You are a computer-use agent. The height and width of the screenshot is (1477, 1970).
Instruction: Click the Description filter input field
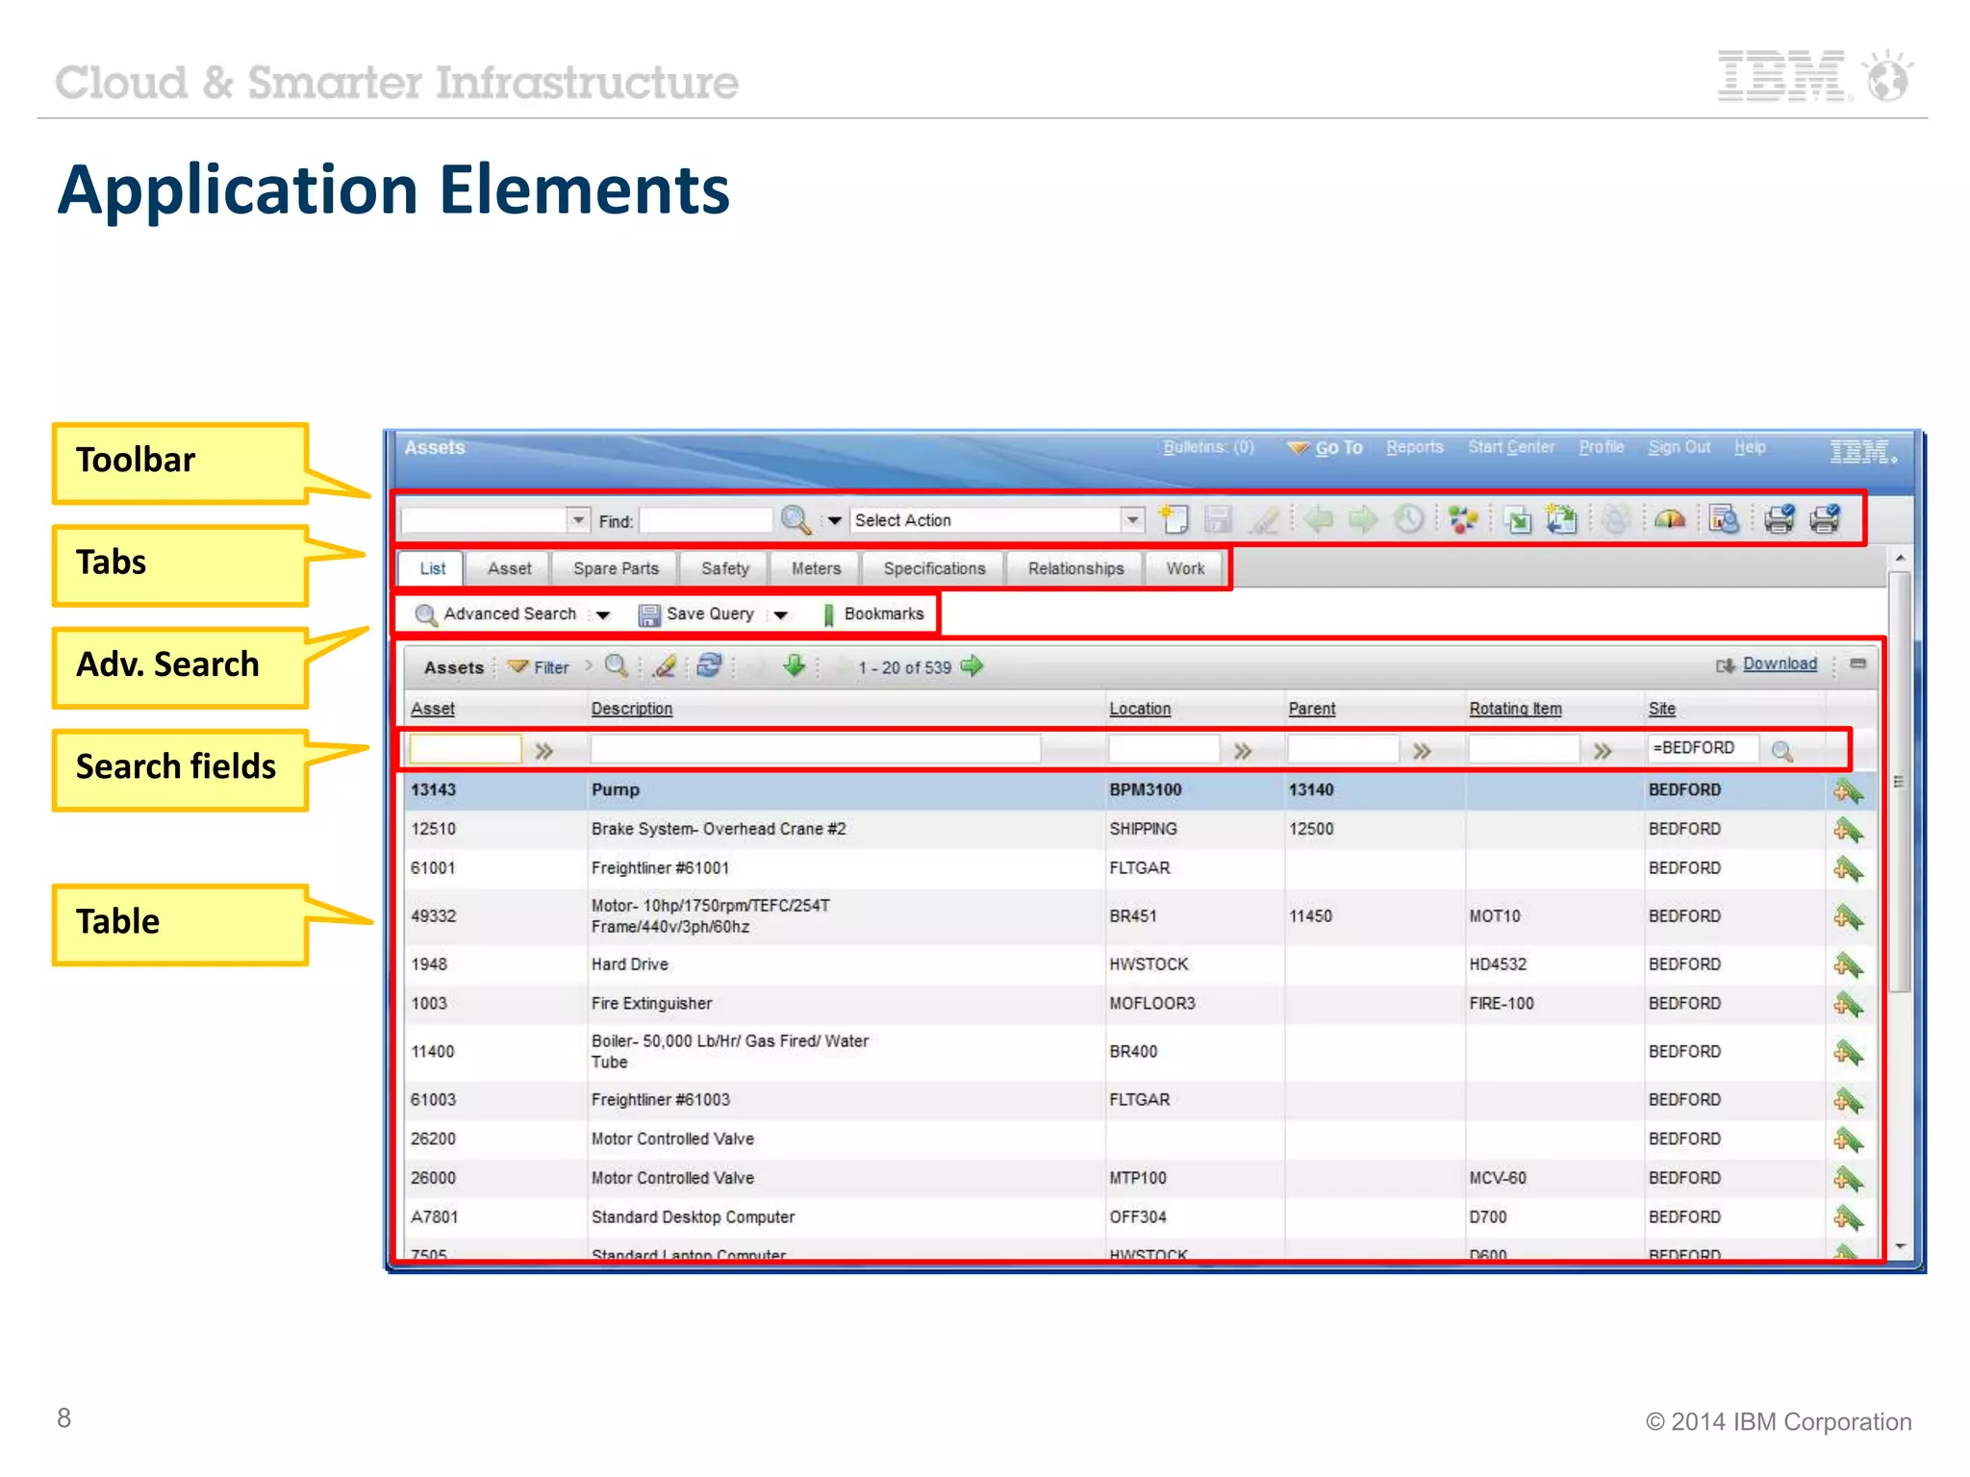(815, 749)
